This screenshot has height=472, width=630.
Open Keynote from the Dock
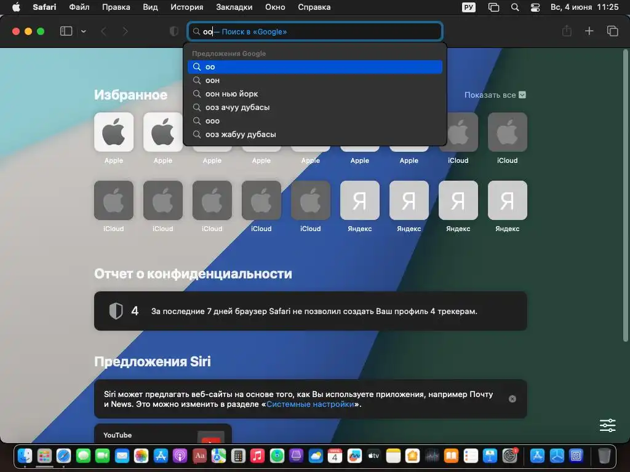click(490, 455)
